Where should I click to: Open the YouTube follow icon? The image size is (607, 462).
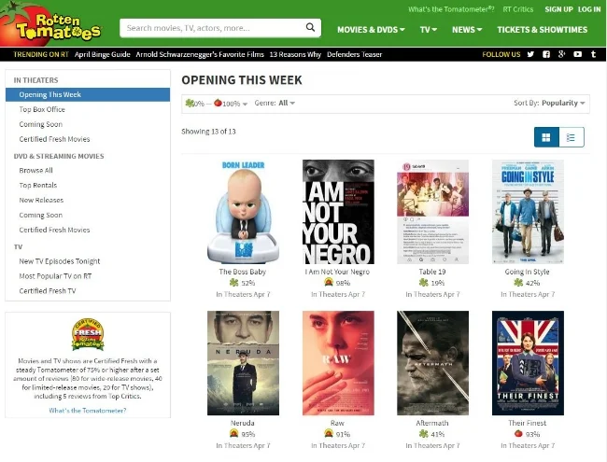[x=577, y=54]
